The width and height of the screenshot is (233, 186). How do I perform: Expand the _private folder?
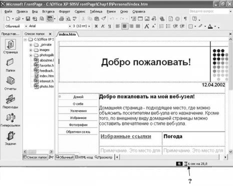[x=31, y=45]
